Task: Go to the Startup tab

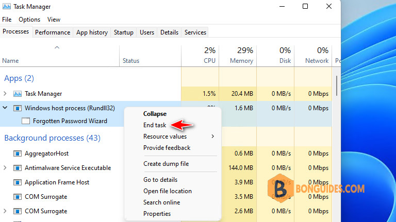Action: [124, 32]
